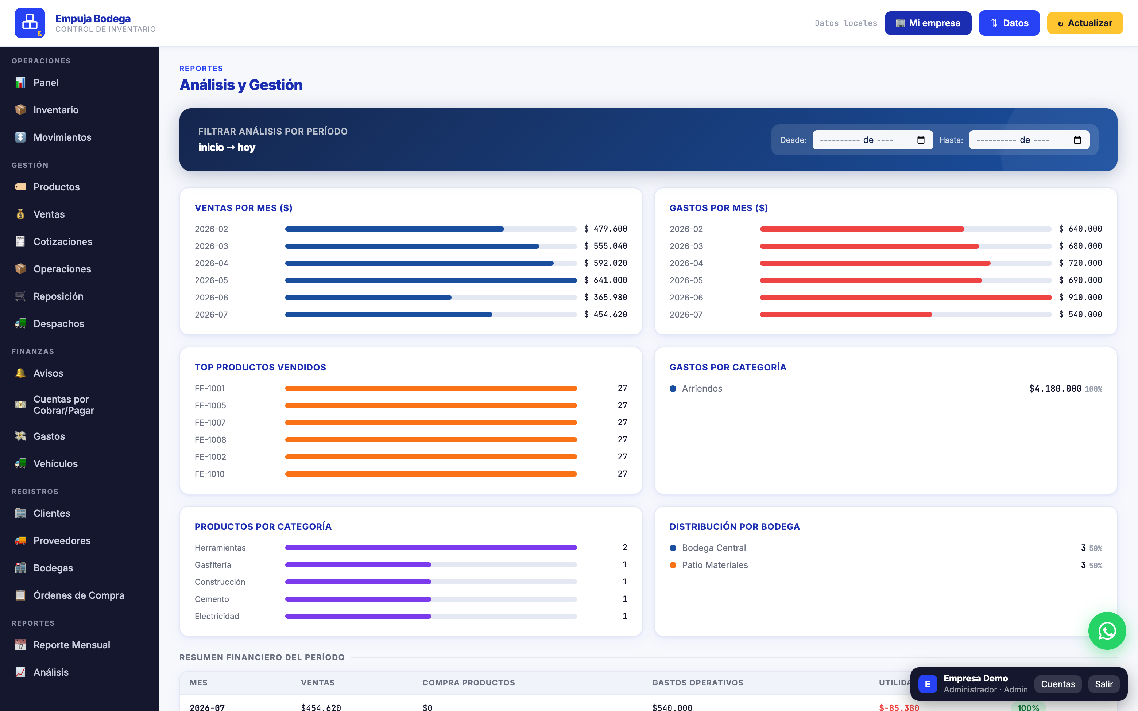Click the Mi empresa button
This screenshot has width=1138, height=711.
pos(928,23)
